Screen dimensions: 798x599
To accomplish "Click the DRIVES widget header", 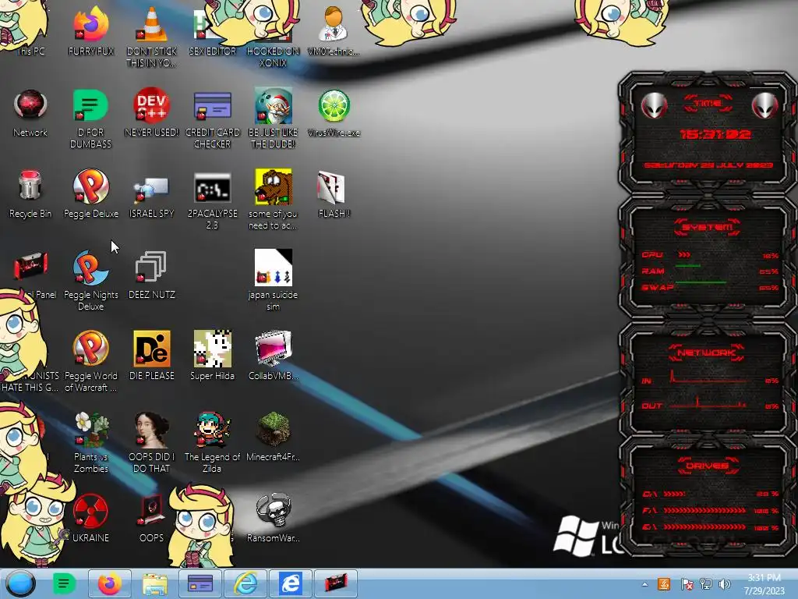I will 707,466.
